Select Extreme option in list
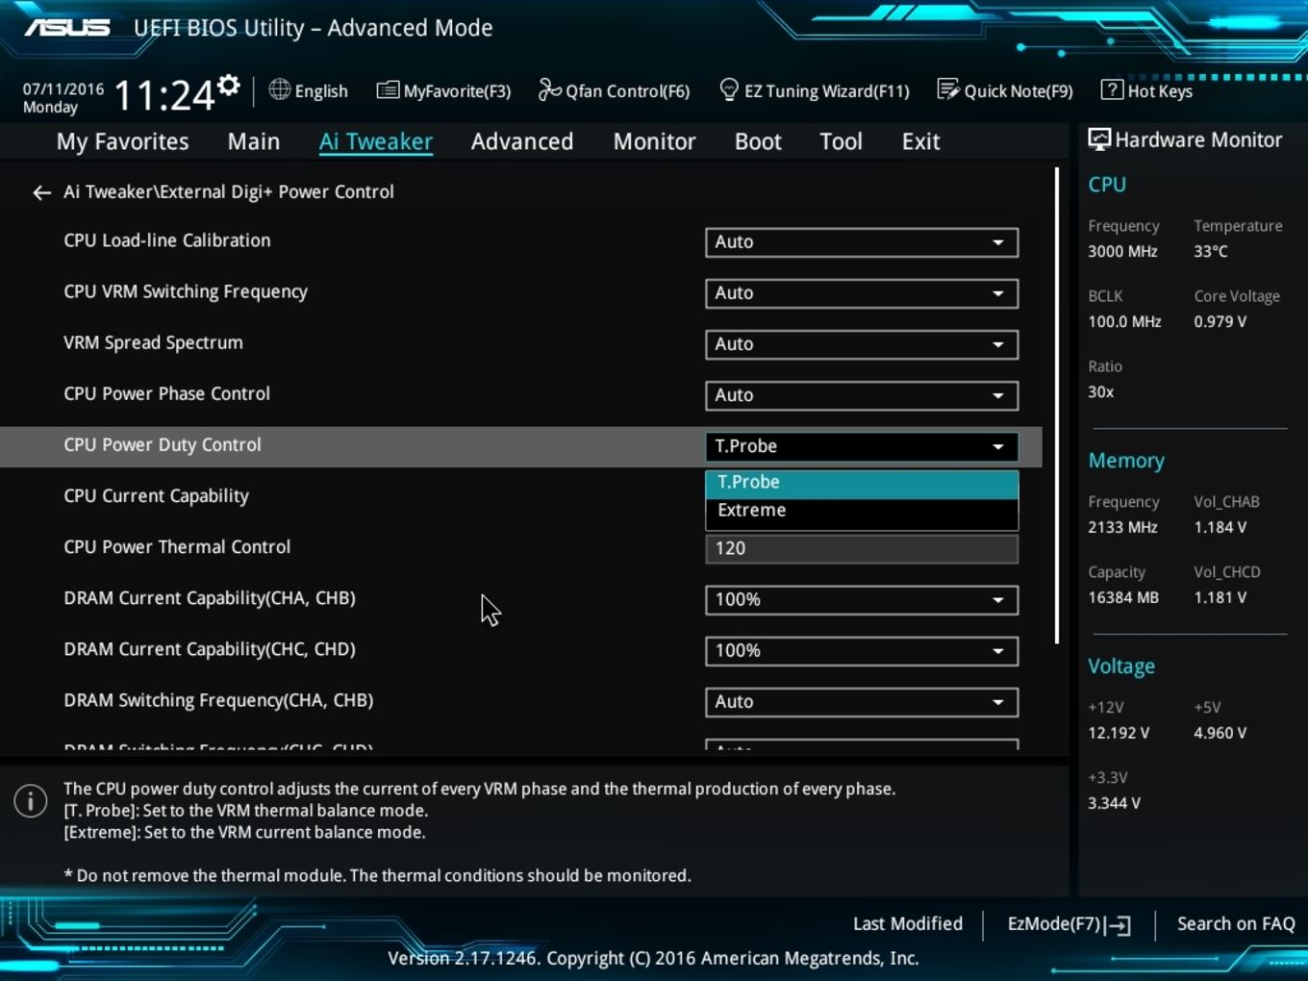1308x981 pixels. (x=862, y=511)
